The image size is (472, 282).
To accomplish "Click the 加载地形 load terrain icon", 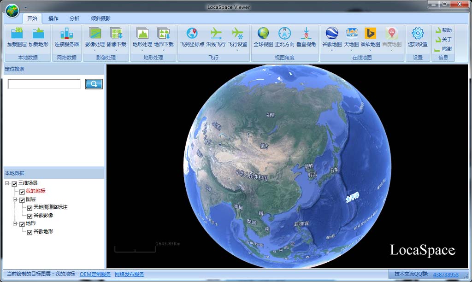I will coord(38,33).
